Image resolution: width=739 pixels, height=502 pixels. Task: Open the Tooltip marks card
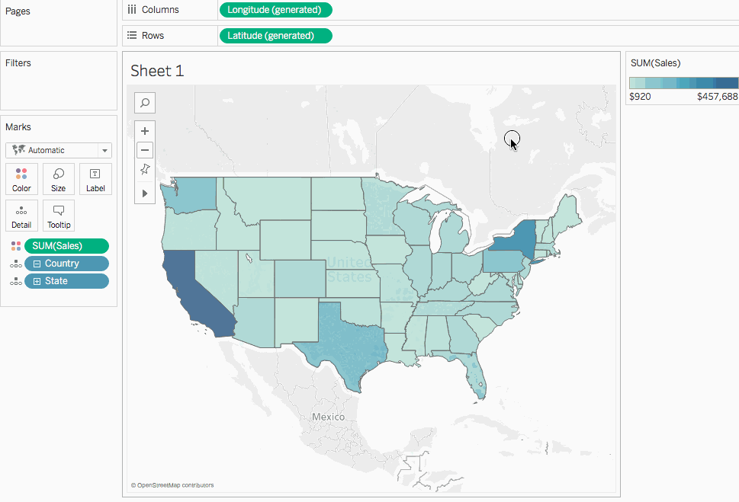click(59, 216)
